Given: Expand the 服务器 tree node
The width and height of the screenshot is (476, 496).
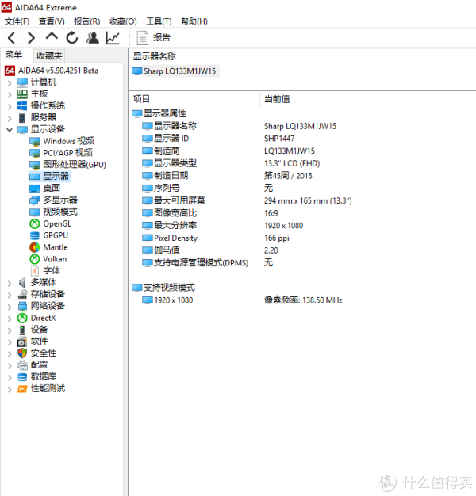Looking at the screenshot, I should [x=10, y=118].
